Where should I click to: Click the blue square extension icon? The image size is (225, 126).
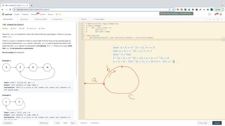185,9
